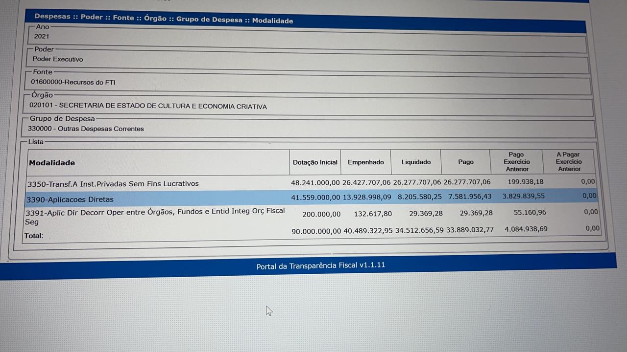627x352 pixels.
Task: Click the Poder Executivo field value
Action: pyautogui.click(x=58, y=59)
